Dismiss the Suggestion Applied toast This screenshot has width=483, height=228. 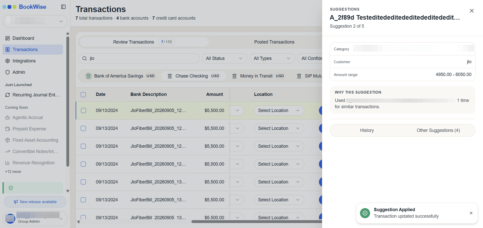coord(471,213)
